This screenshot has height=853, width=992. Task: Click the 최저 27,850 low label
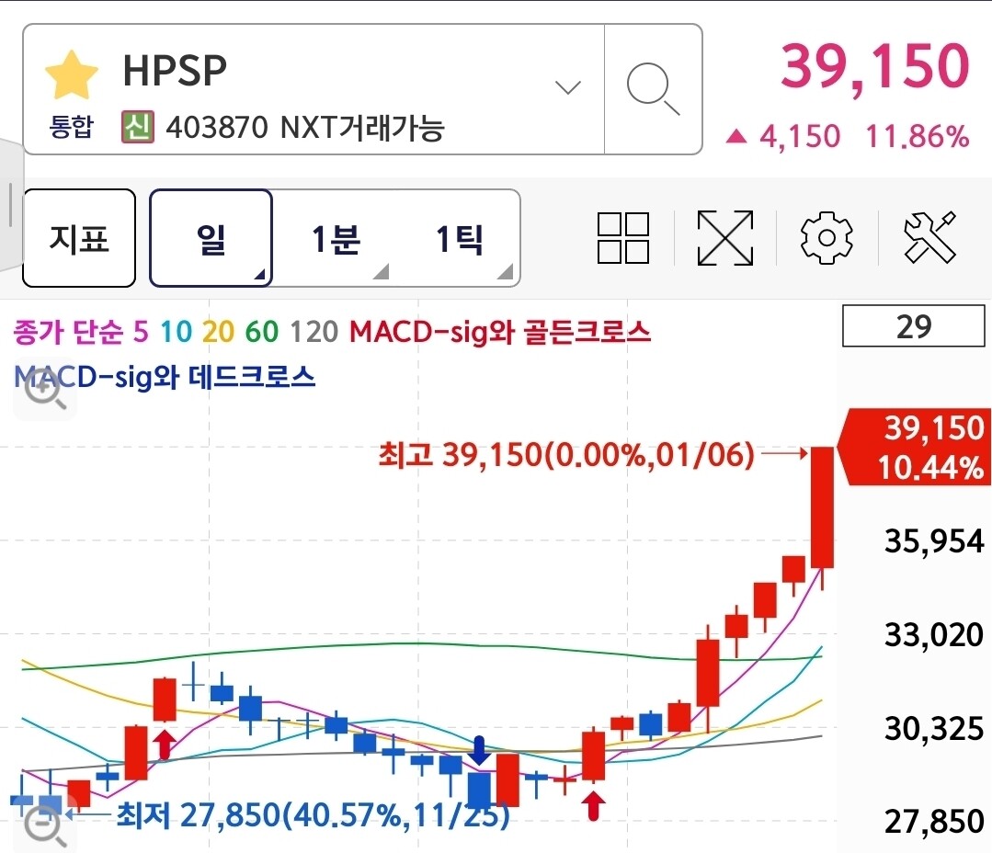point(314,814)
